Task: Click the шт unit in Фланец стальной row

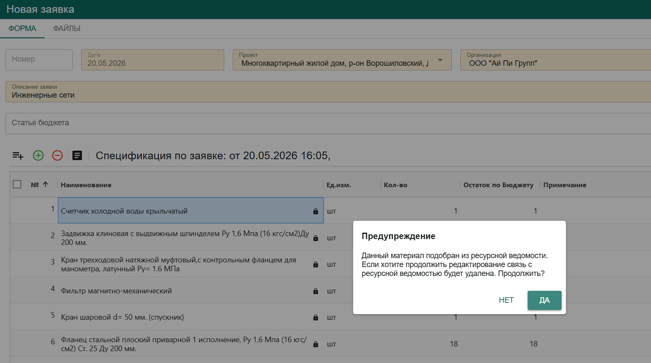Action: click(x=331, y=344)
